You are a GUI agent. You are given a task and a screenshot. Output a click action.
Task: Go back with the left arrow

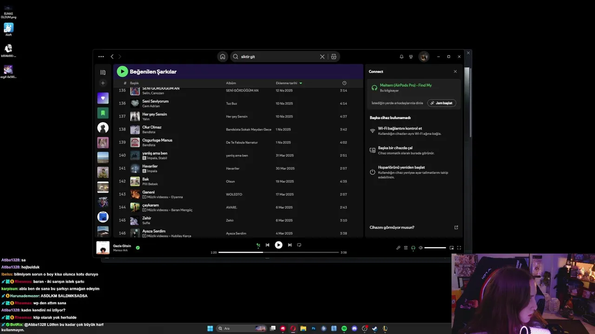point(112,57)
